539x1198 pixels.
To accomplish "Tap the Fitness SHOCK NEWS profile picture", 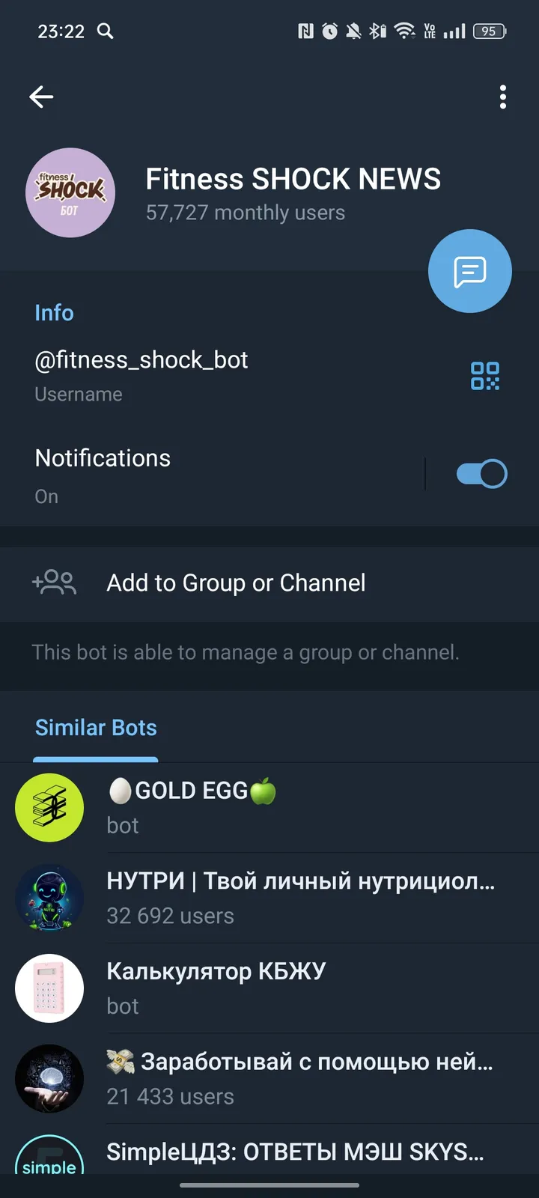I will [70, 193].
